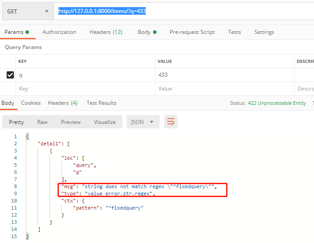Expand the JSON format dropdown
Screen dimensions: 314x243
(143, 122)
